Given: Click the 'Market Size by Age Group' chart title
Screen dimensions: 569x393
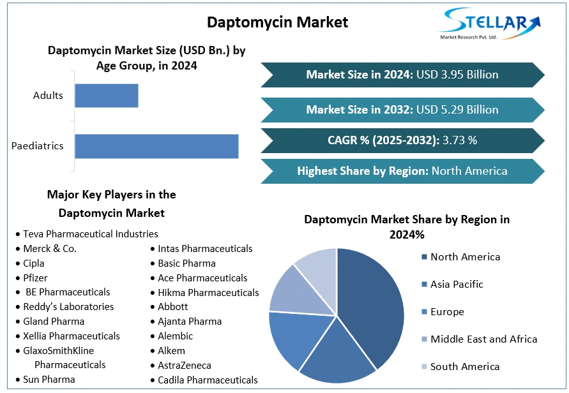Looking at the screenshot, I should click(147, 58).
